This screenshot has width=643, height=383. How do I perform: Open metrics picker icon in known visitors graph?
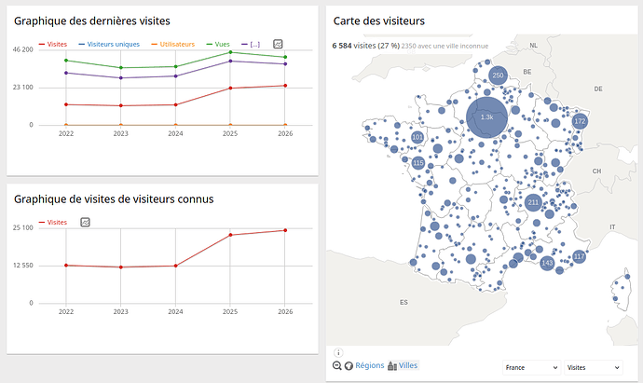(x=85, y=223)
